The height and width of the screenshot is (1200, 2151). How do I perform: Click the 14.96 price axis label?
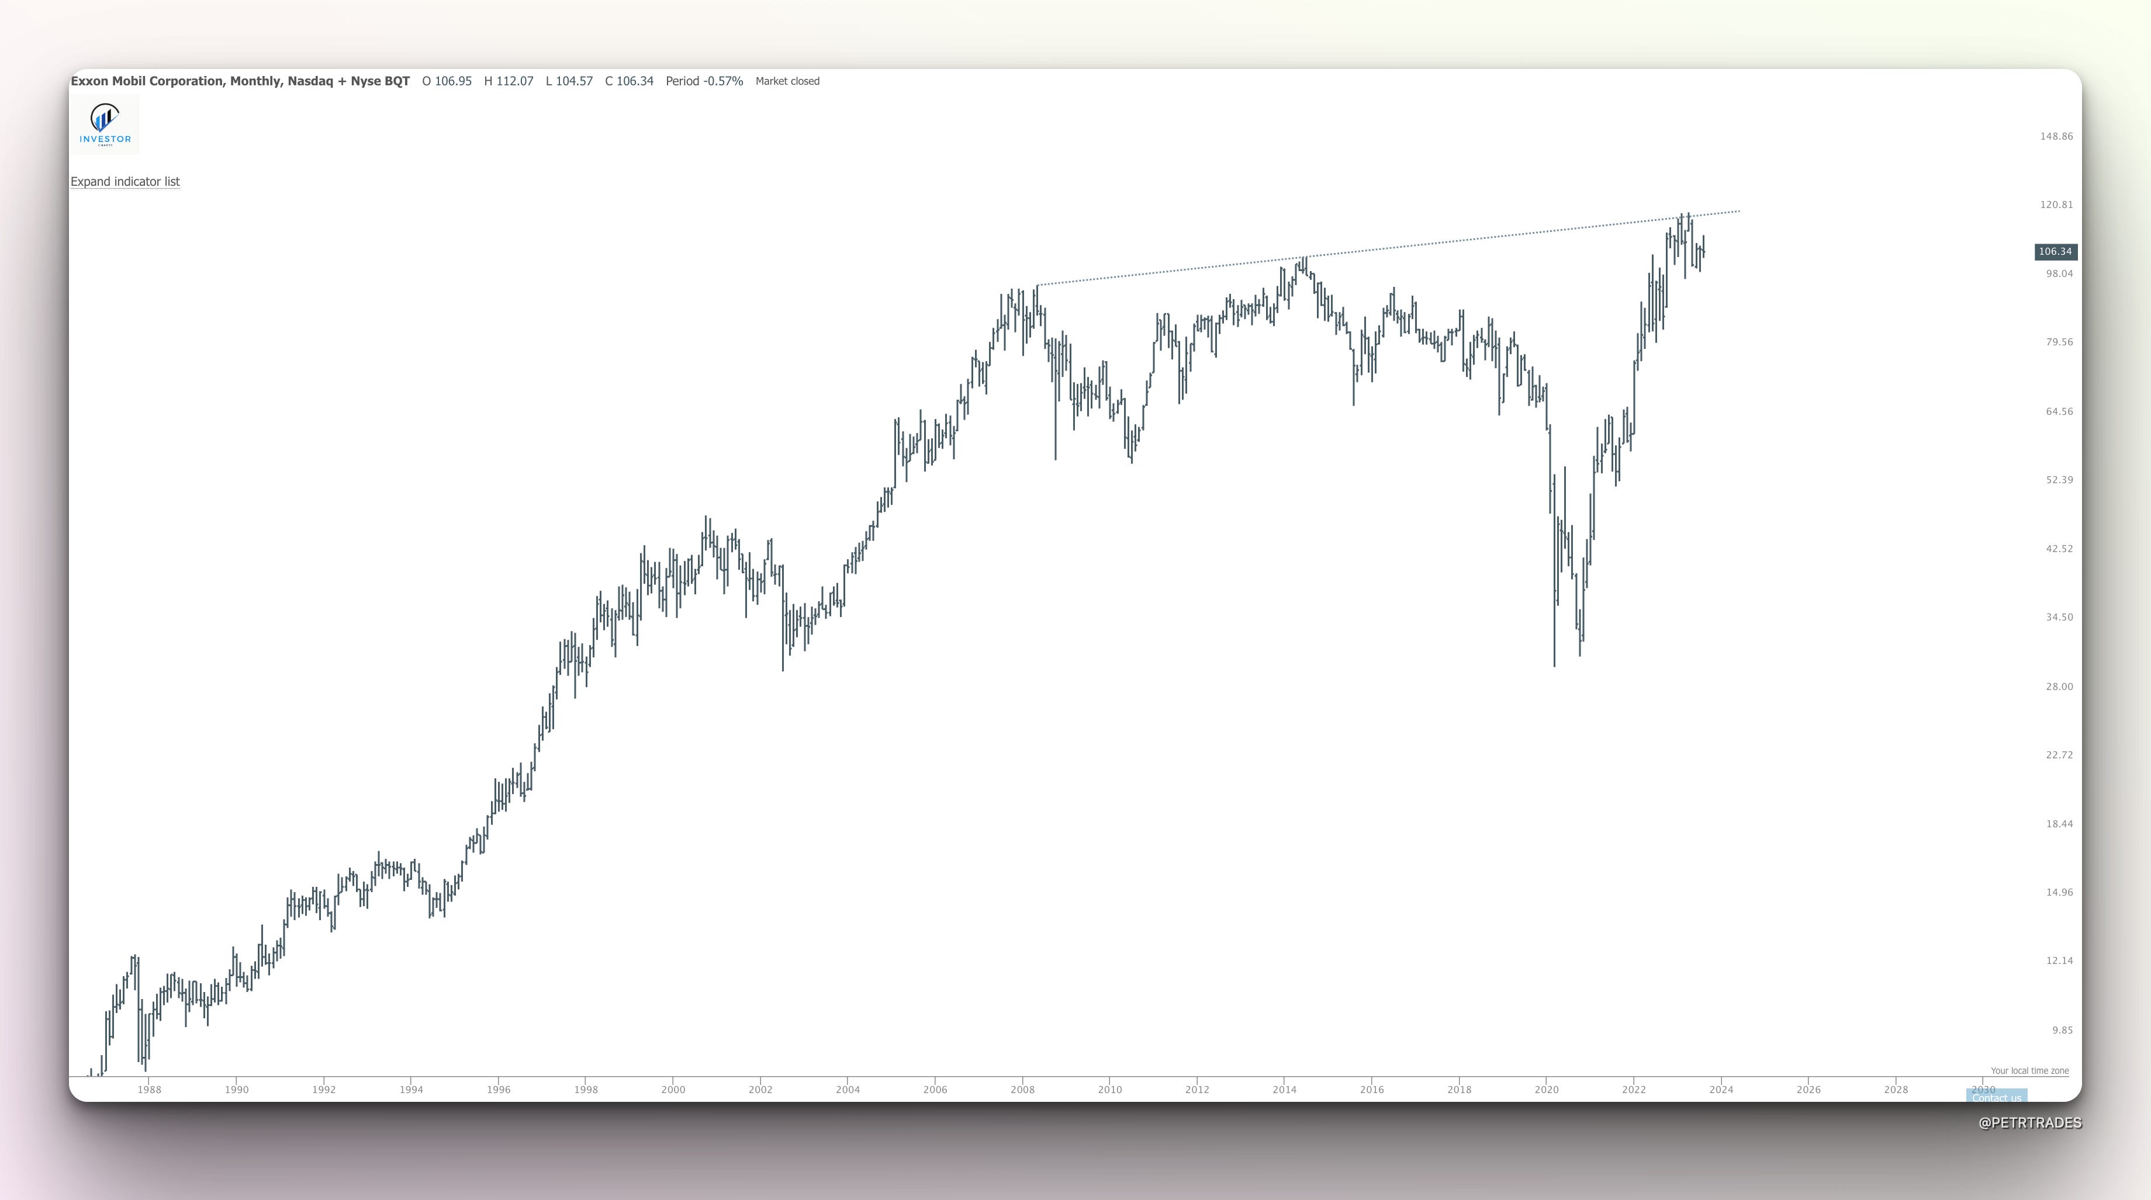click(x=2059, y=892)
